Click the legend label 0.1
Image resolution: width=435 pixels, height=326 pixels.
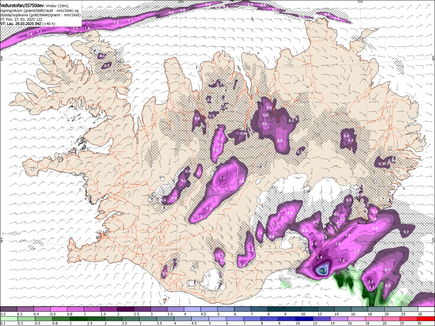point(3,324)
